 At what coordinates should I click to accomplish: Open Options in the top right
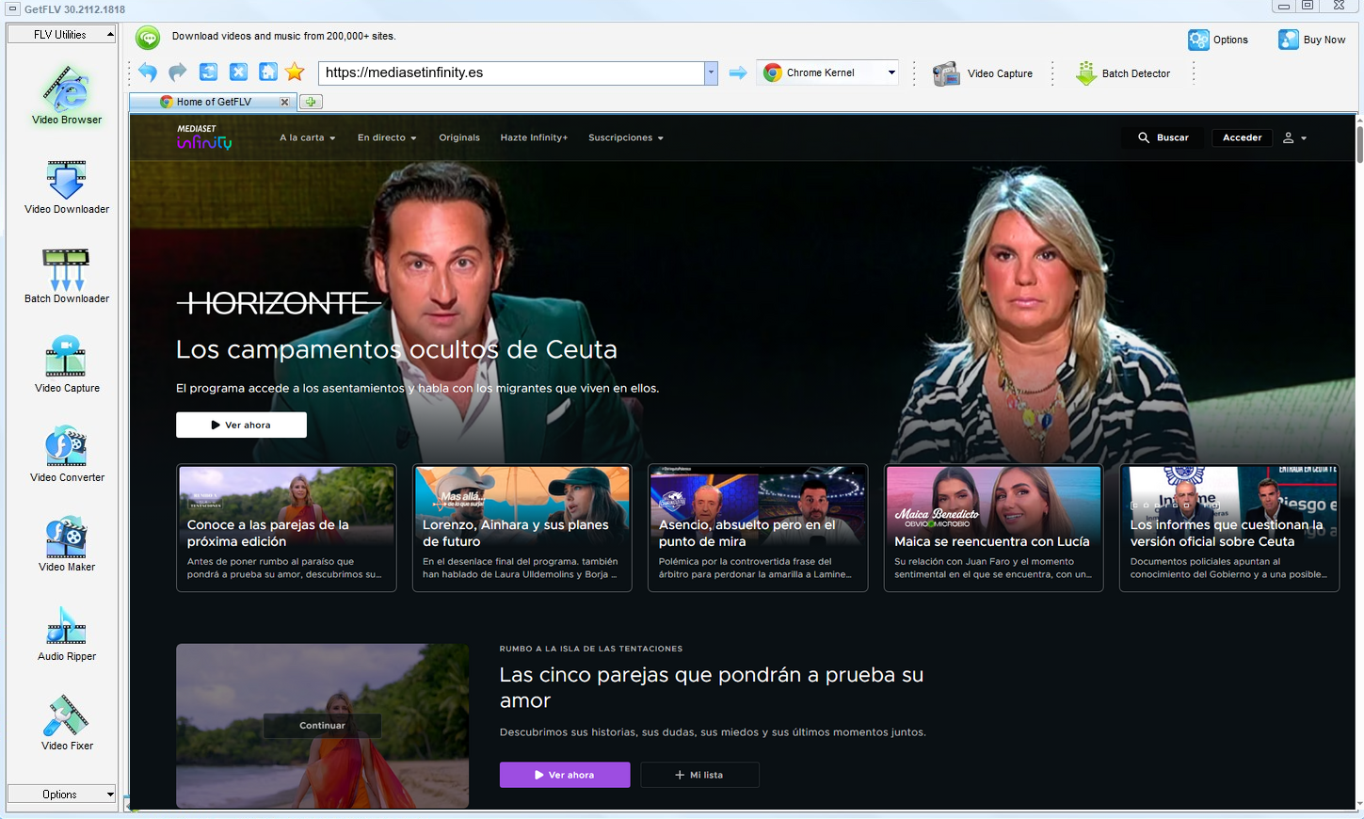tap(1218, 40)
